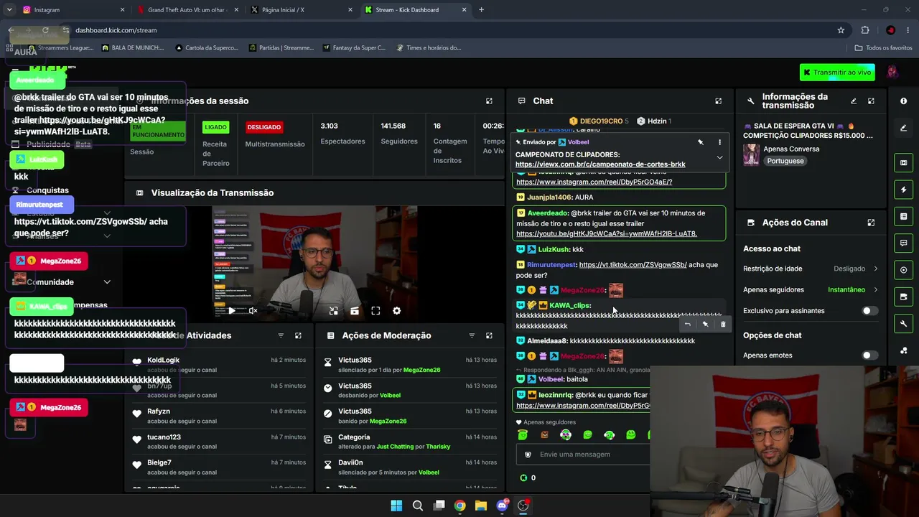Viewport: 919px width, 517px height.
Task: Open Juanjpla1406 user profile in chat
Action: pyautogui.click(x=549, y=197)
